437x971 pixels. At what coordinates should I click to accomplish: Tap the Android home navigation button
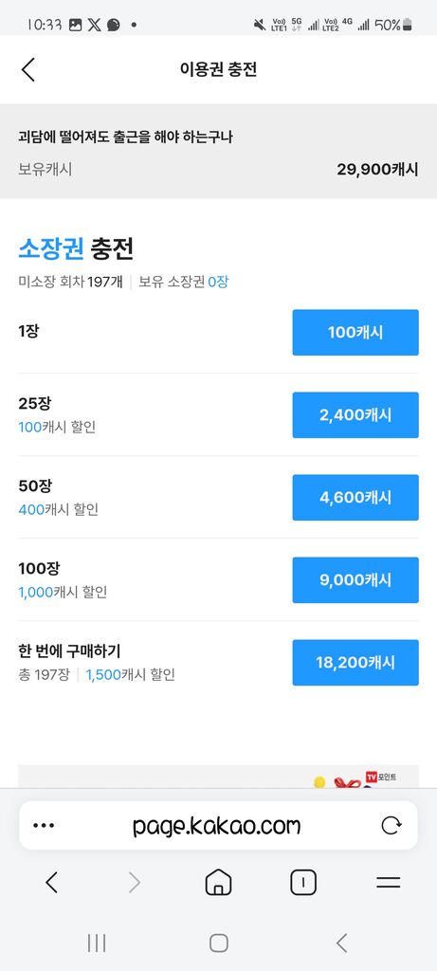(218, 943)
